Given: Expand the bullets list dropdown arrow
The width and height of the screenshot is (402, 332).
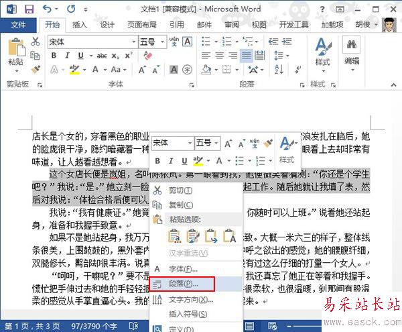Looking at the screenshot, I should click(216, 42).
